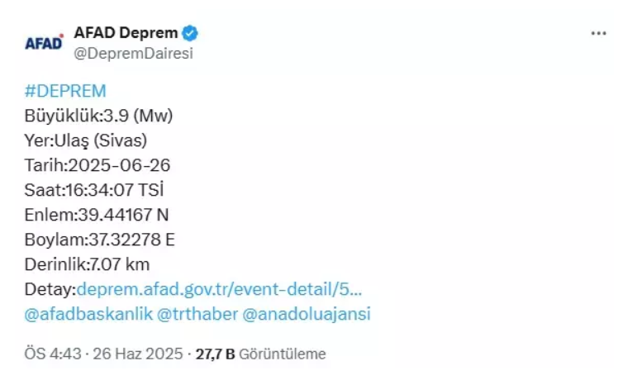
Task: Click the Detay label text
Action: tap(48, 289)
